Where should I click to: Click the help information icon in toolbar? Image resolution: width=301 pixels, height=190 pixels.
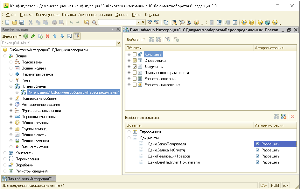(x=196, y=22)
